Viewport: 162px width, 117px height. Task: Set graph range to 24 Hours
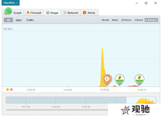tap(126, 20)
